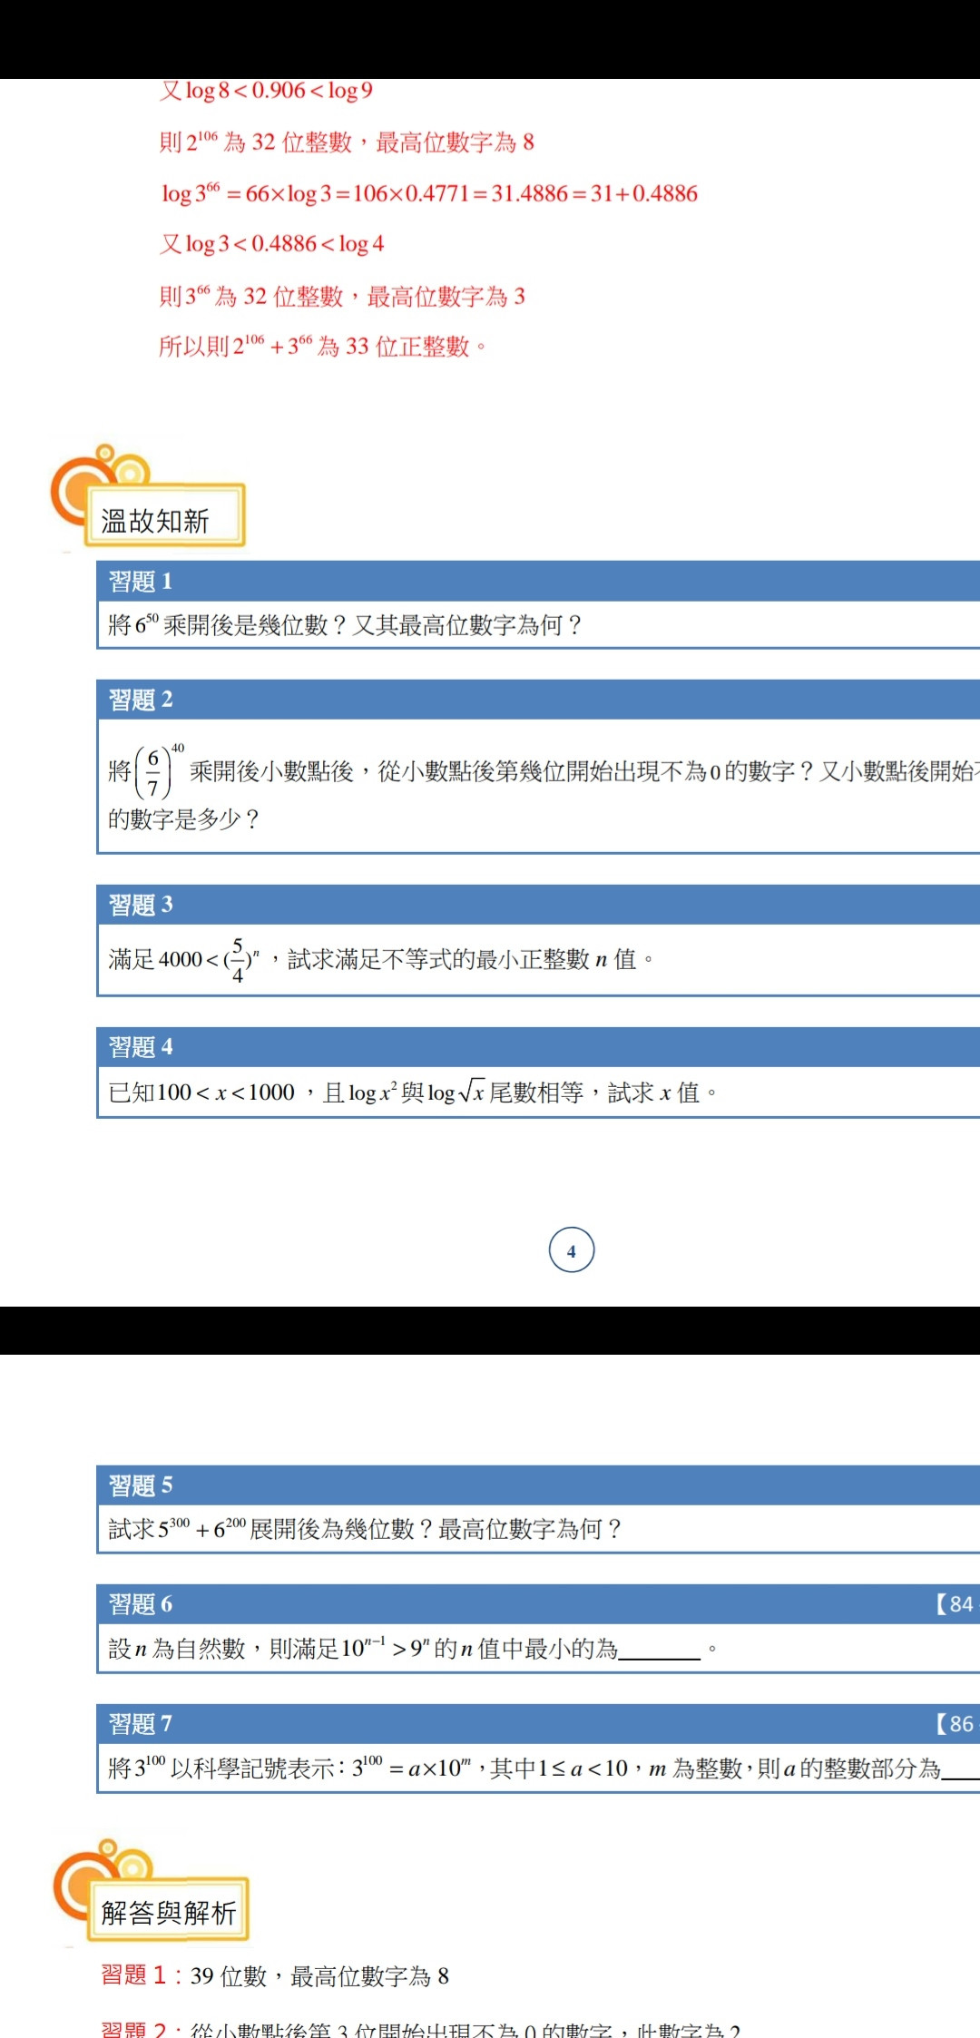This screenshot has height=2038, width=980.
Task: Tap the 習題 2 blue header
Action: click(141, 700)
